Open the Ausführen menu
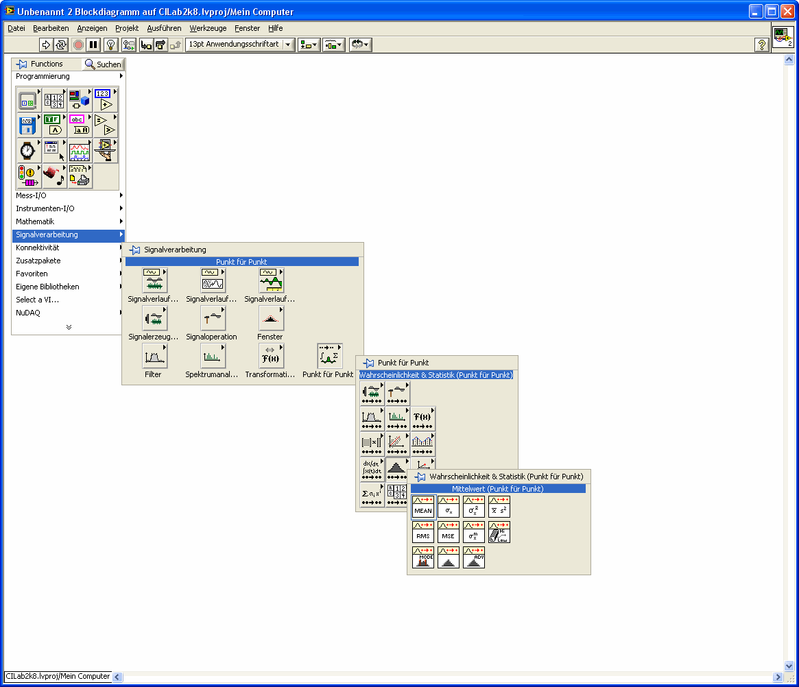The width and height of the screenshot is (799, 687). (164, 28)
